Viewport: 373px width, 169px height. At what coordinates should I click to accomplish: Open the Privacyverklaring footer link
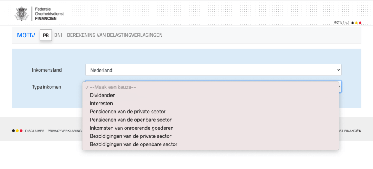64,131
